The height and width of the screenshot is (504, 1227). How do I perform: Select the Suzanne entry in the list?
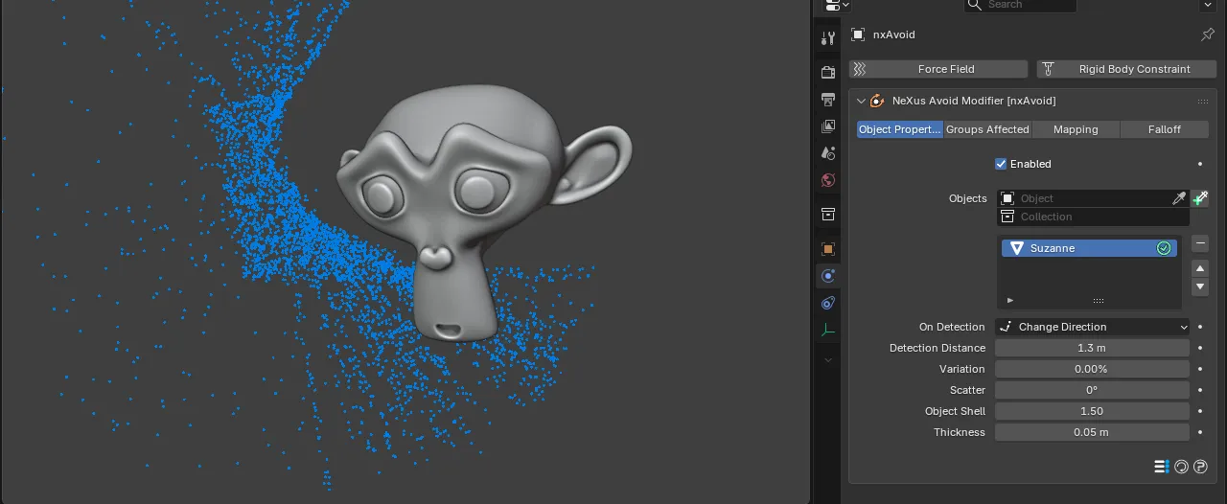1089,248
